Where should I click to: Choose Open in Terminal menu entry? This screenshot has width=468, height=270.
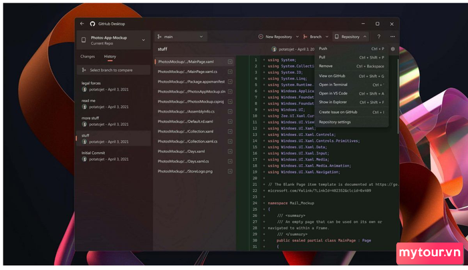(x=351, y=85)
